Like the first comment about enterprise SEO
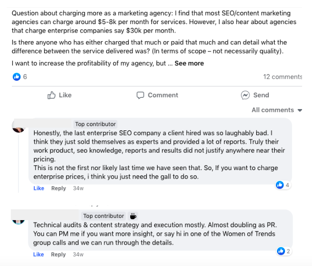The image size is (312, 266). (39, 189)
